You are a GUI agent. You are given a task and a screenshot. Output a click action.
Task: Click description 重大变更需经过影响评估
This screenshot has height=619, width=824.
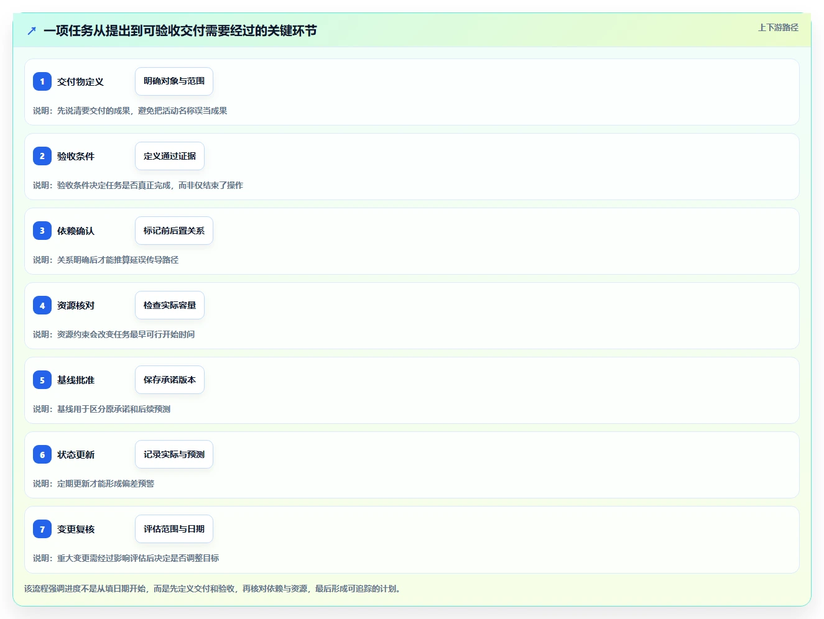coord(126,558)
